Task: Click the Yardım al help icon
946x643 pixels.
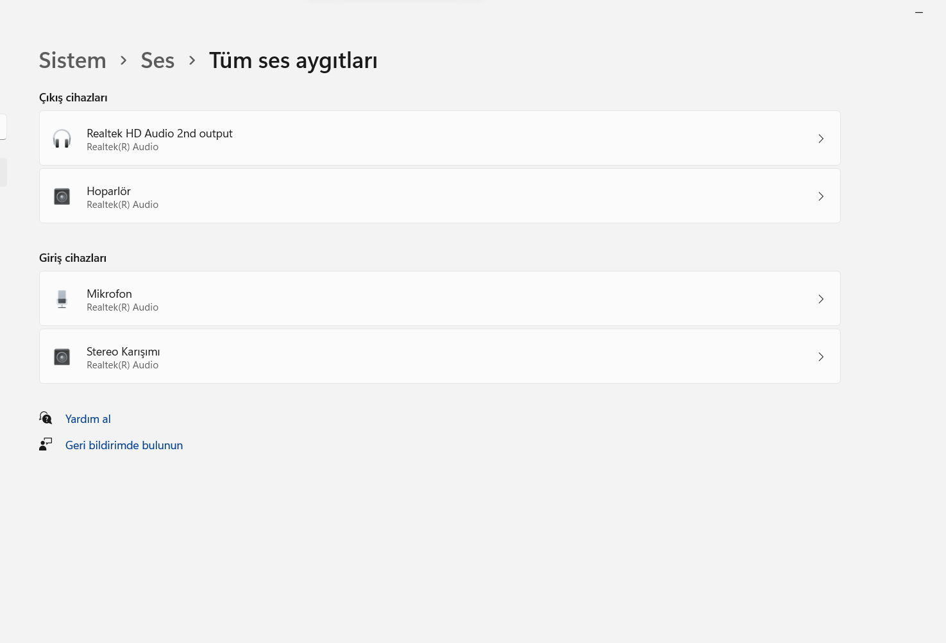Action: coord(46,418)
